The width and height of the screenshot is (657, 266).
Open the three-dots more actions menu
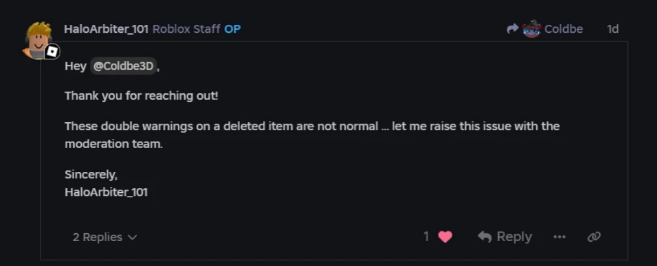560,237
